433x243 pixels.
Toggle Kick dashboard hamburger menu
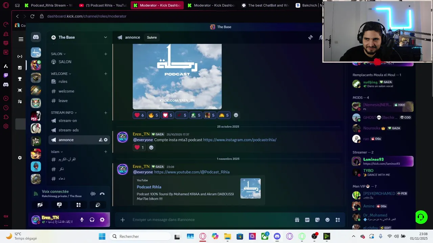pyautogui.click(x=21, y=39)
